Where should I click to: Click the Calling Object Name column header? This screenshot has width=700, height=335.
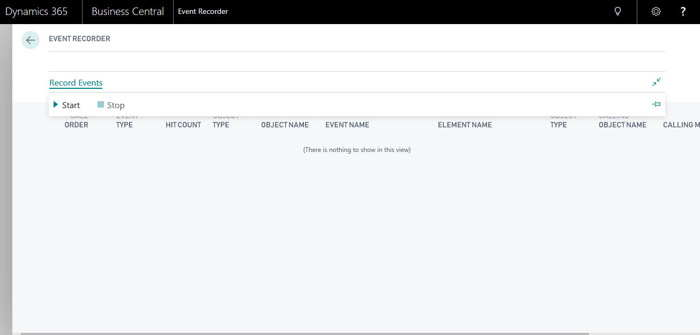click(x=622, y=121)
